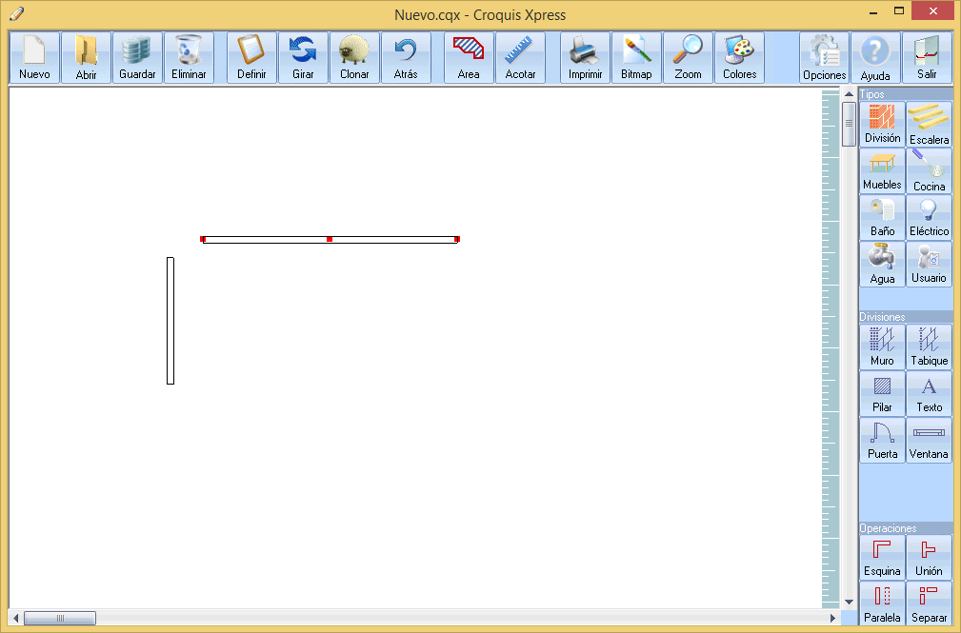Select the Eléctrico type category
Viewport: 961px width, 633px height.
[x=929, y=218]
